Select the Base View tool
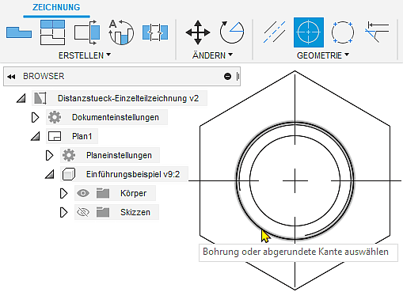This screenshot has width=403, height=292. pos(19,32)
